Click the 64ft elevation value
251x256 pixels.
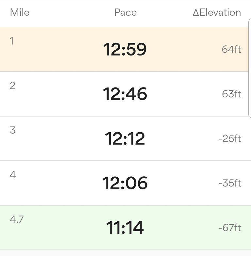click(x=231, y=49)
